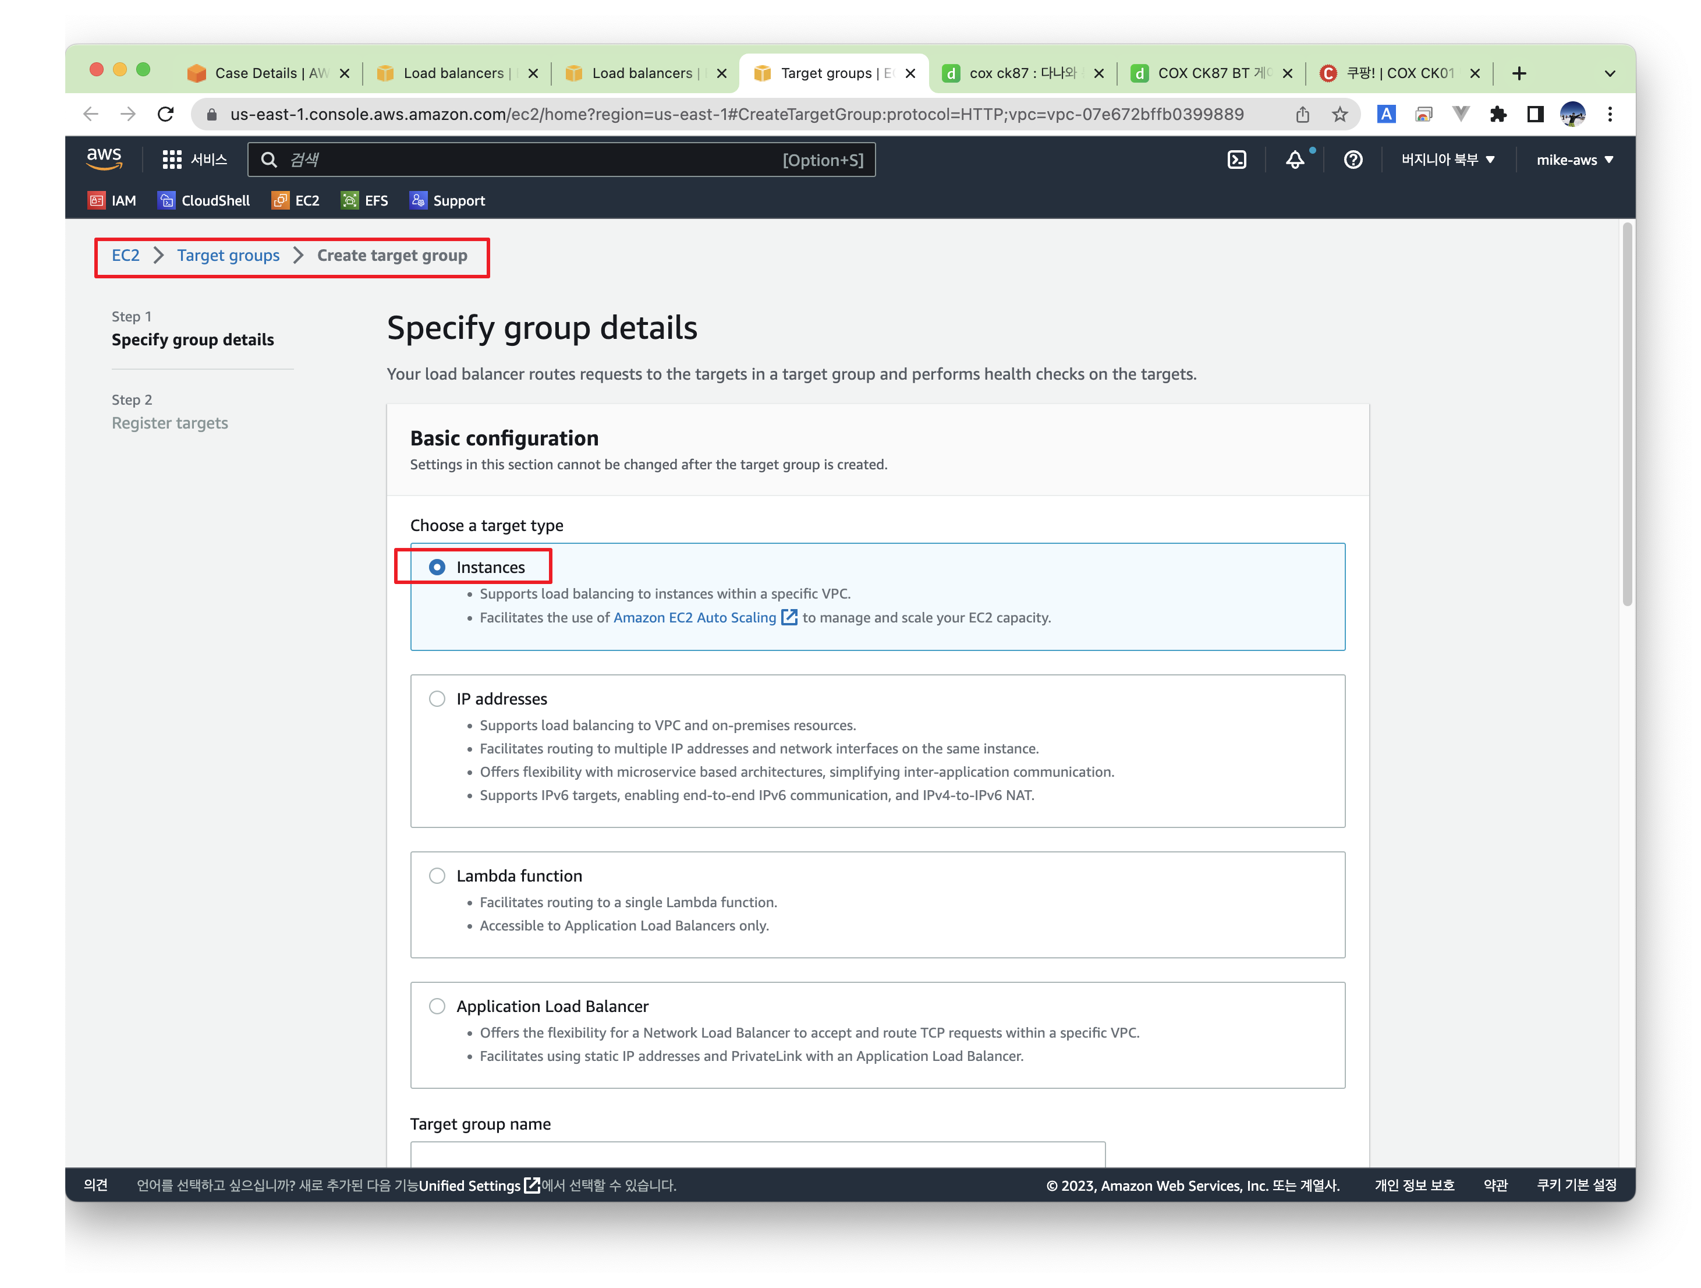Screen dimensions: 1701x1288
Task: Open the Amazon EC2 Auto Scaling link
Action: click(x=694, y=617)
